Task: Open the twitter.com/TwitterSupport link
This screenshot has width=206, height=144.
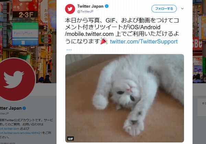Action: 144,41
